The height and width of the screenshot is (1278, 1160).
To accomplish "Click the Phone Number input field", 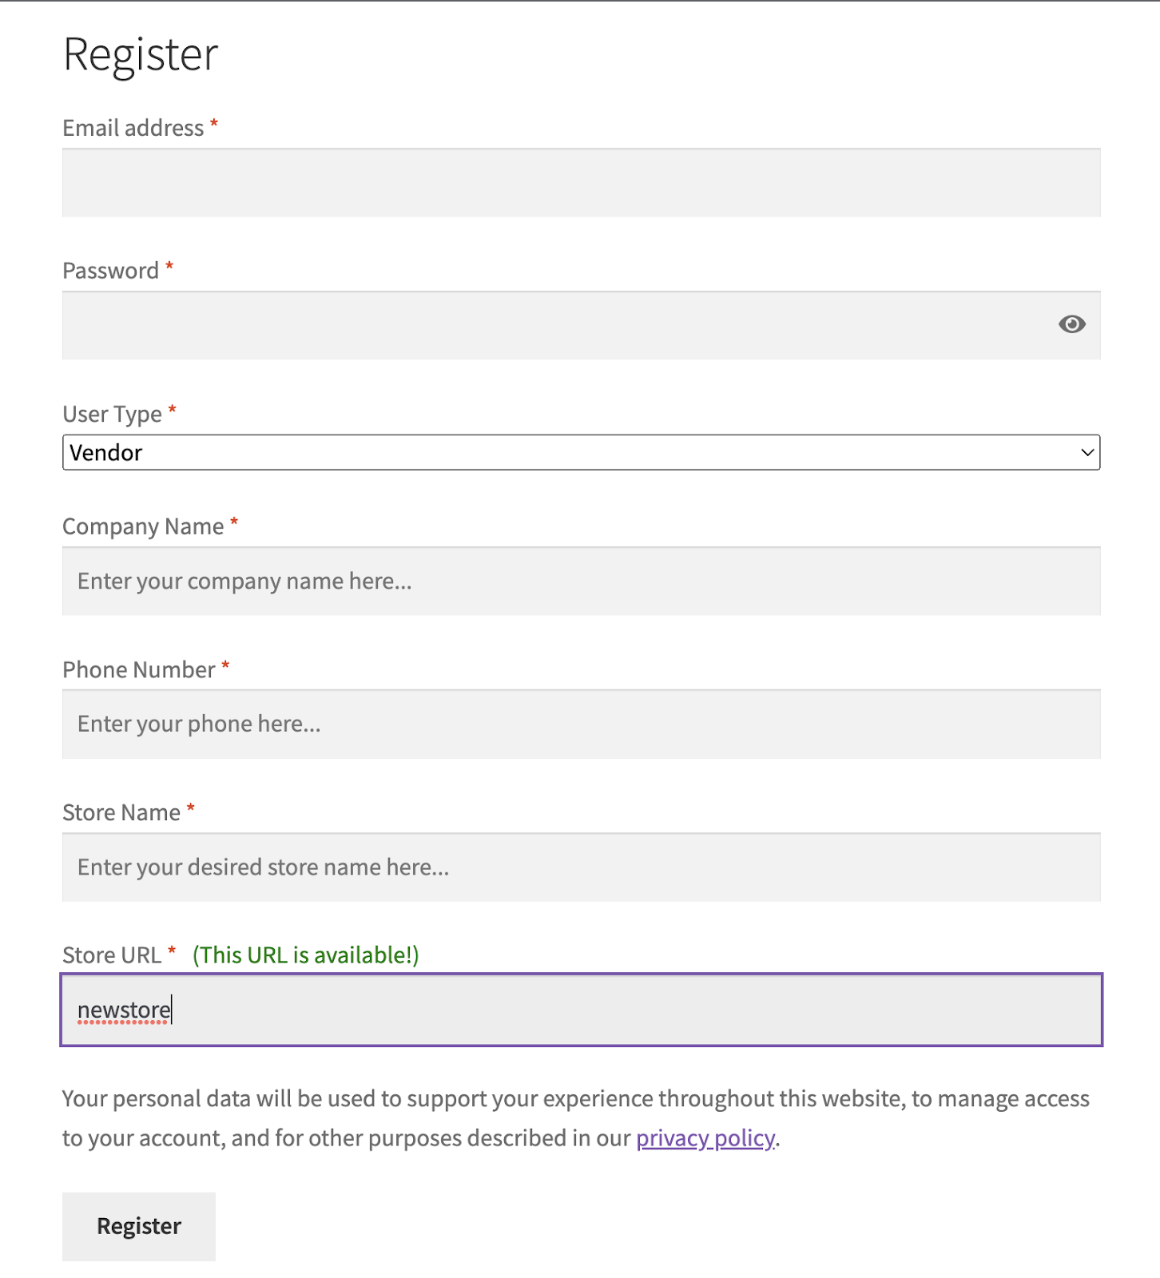I will 581,724.
